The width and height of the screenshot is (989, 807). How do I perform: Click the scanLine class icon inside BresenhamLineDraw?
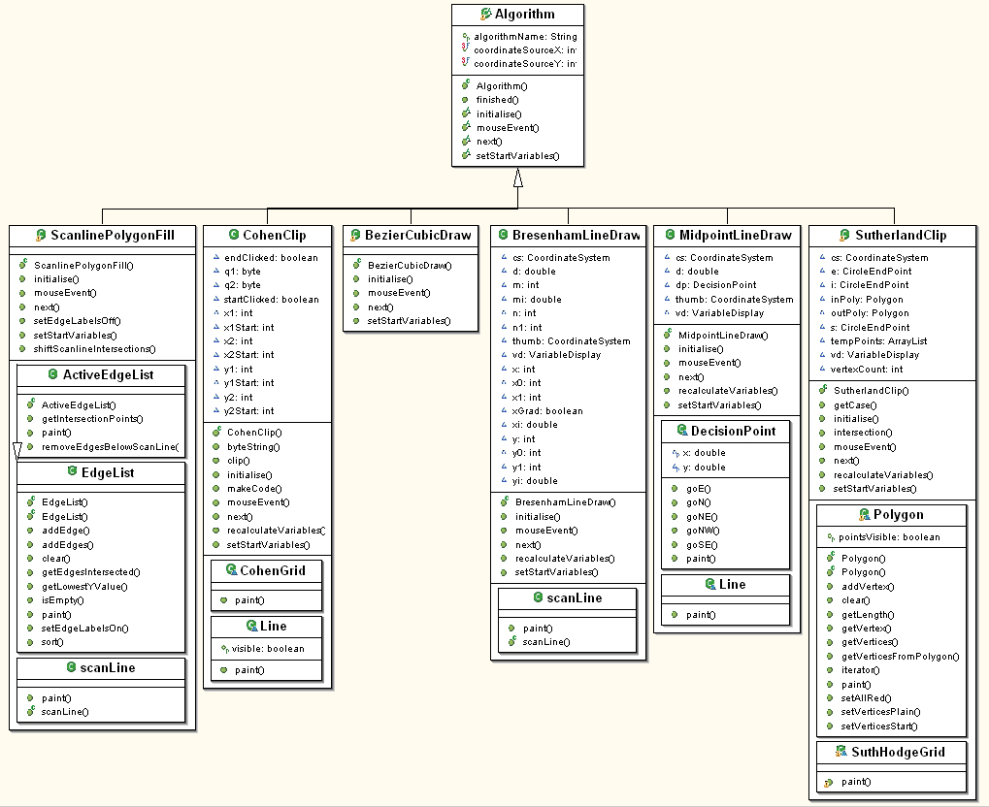tap(538, 597)
